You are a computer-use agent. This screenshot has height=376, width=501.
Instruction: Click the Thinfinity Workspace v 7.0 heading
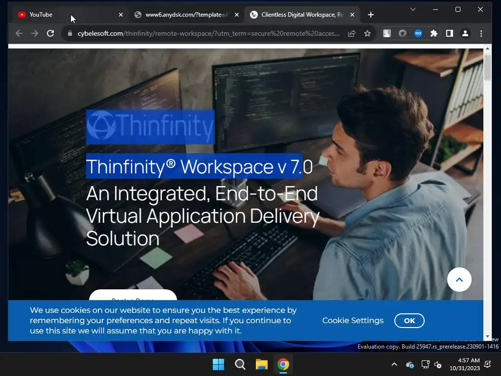click(200, 166)
